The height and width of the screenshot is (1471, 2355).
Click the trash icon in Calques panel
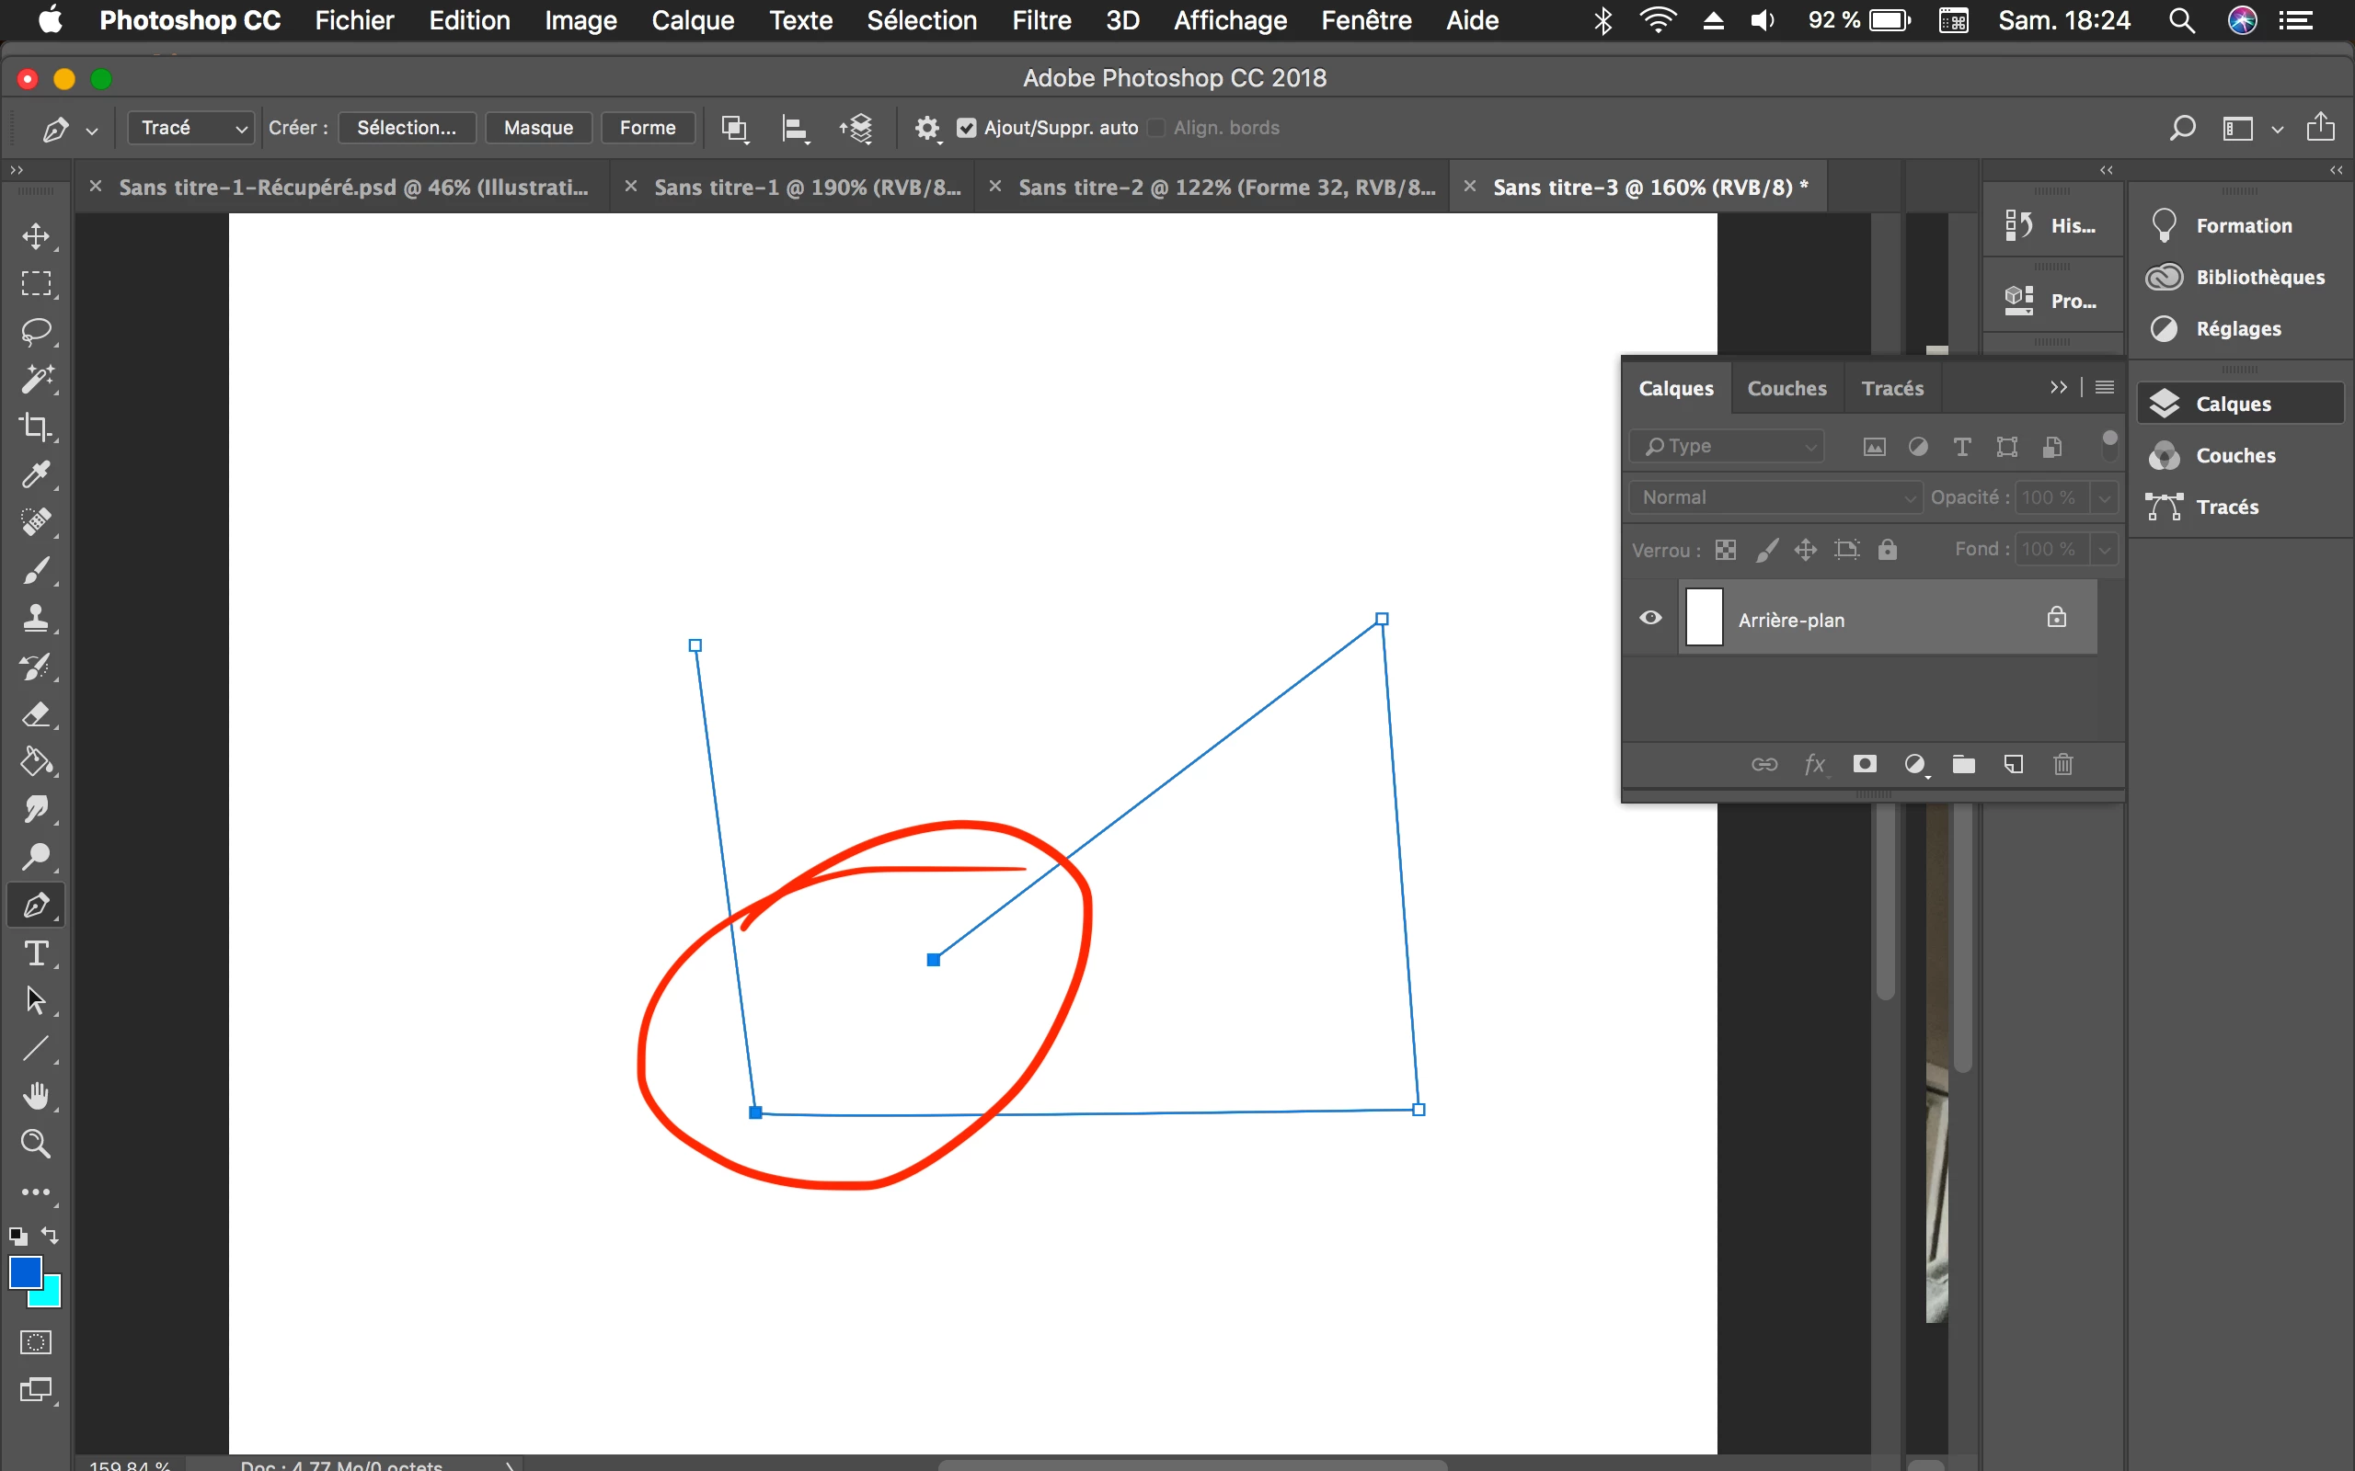click(2062, 765)
